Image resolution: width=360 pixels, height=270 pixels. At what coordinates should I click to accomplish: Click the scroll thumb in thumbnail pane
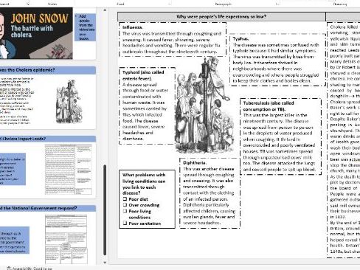point(105,210)
